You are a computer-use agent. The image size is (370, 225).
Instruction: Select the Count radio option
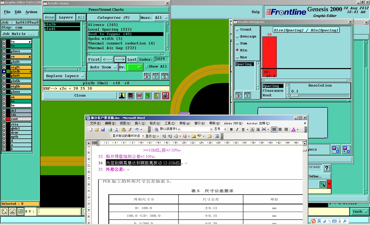(x=237, y=30)
